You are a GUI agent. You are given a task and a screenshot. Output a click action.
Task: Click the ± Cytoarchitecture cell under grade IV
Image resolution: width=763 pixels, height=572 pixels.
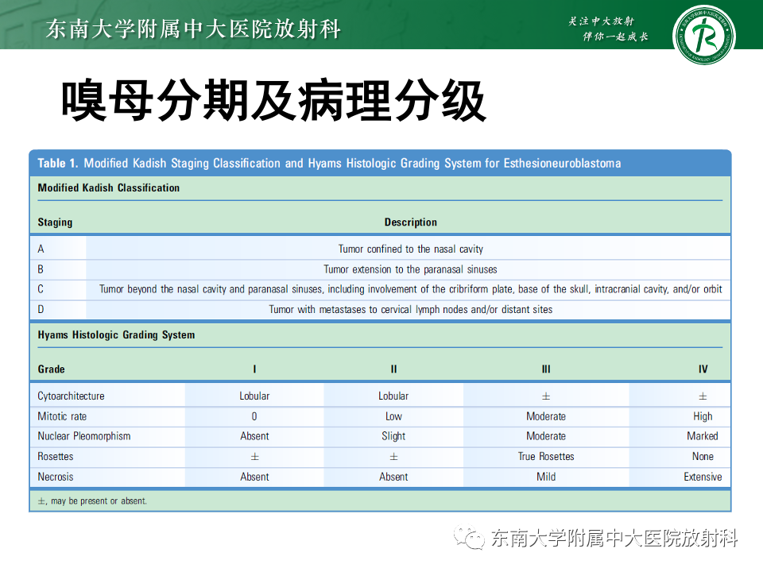point(703,397)
